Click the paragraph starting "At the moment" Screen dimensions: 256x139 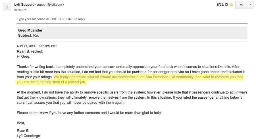[x=132, y=97]
